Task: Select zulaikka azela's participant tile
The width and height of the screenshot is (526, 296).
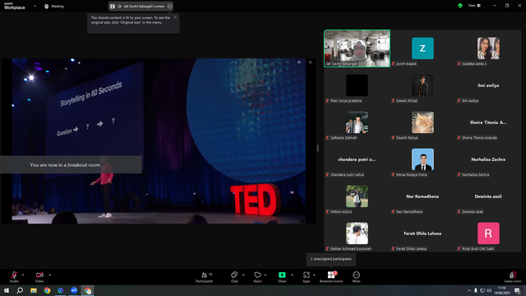Action: pos(488,49)
